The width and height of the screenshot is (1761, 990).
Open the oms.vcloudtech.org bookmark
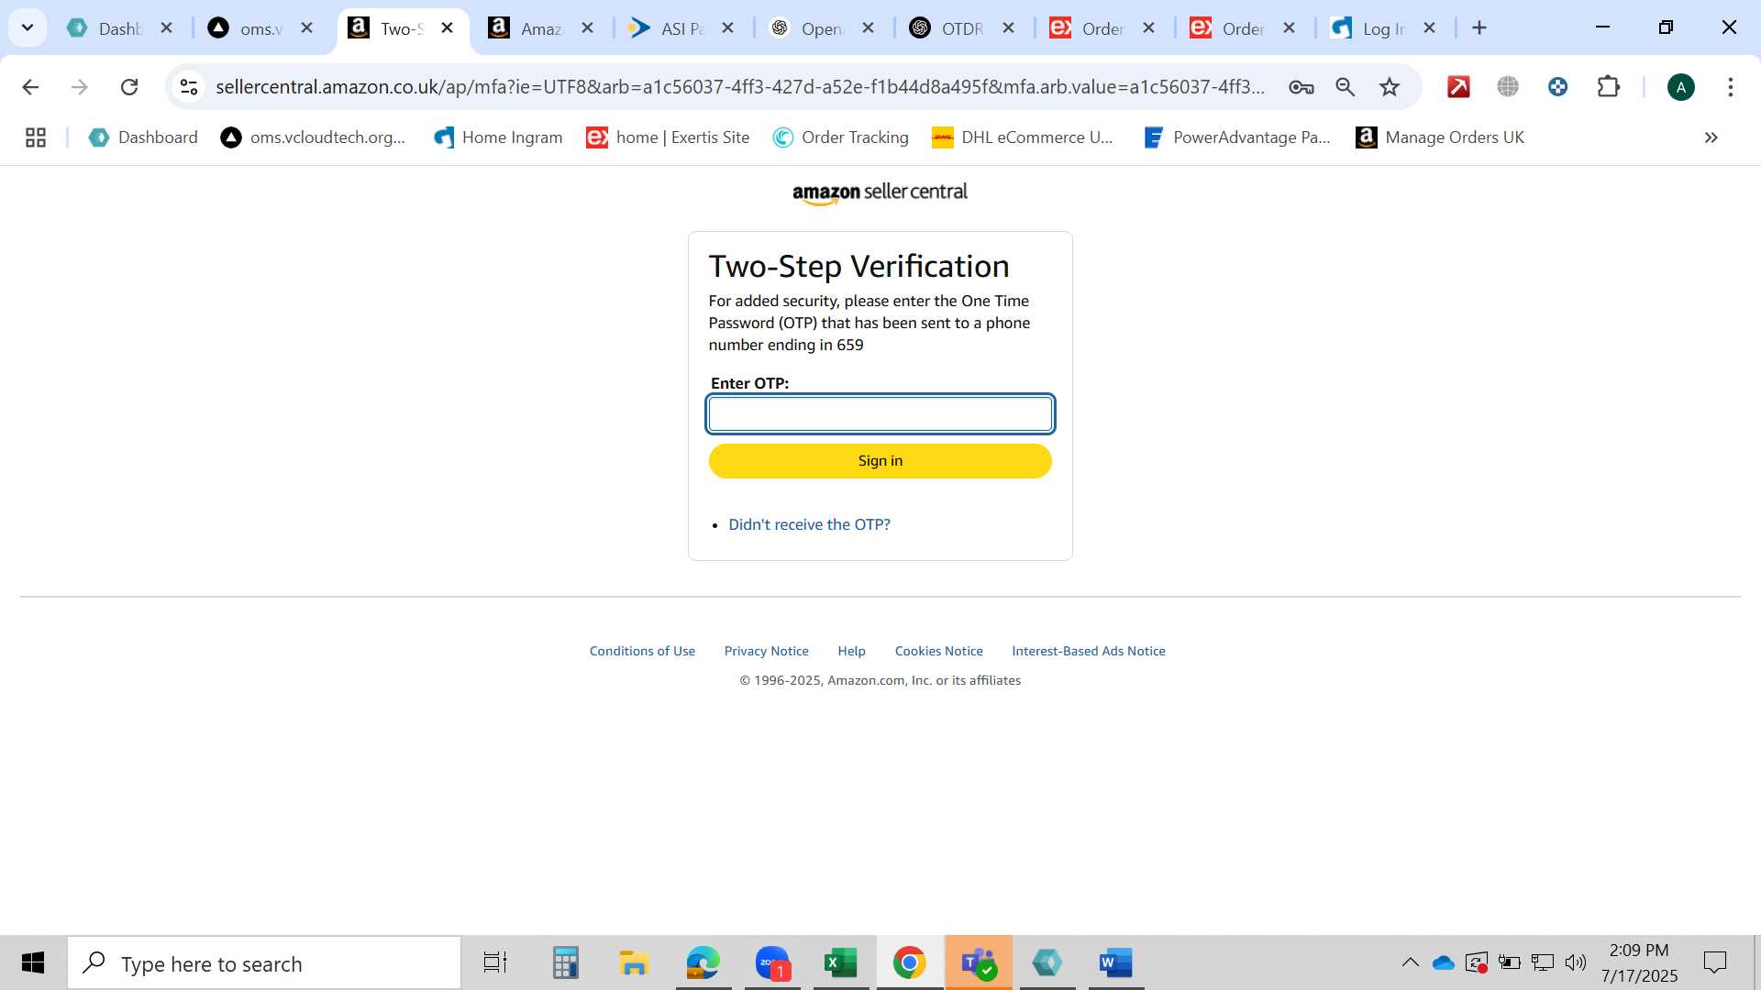[313, 137]
